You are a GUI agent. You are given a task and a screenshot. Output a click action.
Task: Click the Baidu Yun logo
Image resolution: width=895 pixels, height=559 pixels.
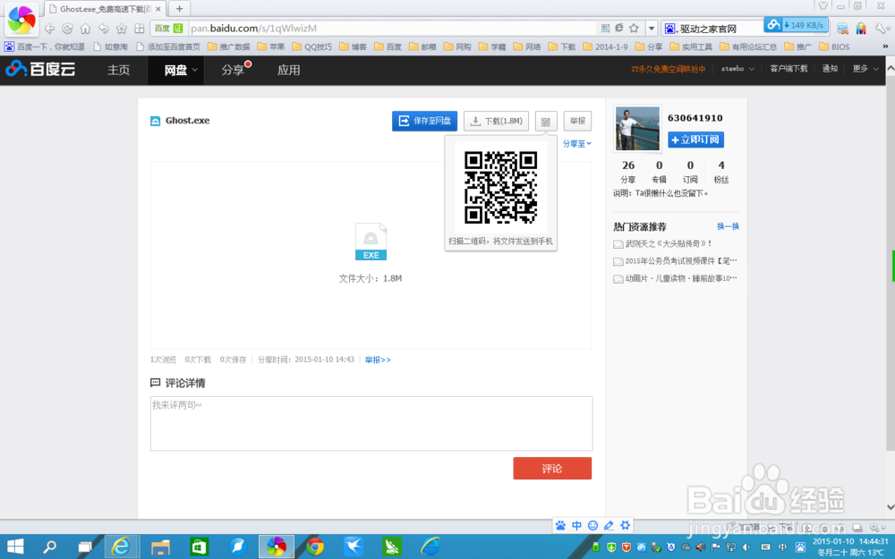(x=40, y=69)
